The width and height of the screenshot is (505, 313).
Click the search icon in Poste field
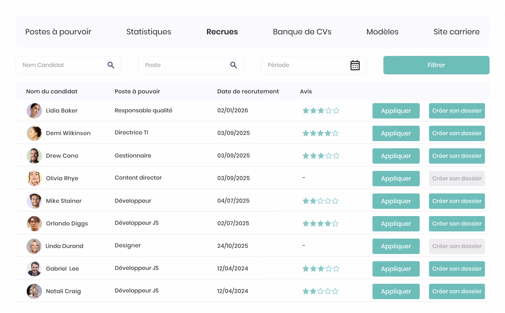pos(233,65)
